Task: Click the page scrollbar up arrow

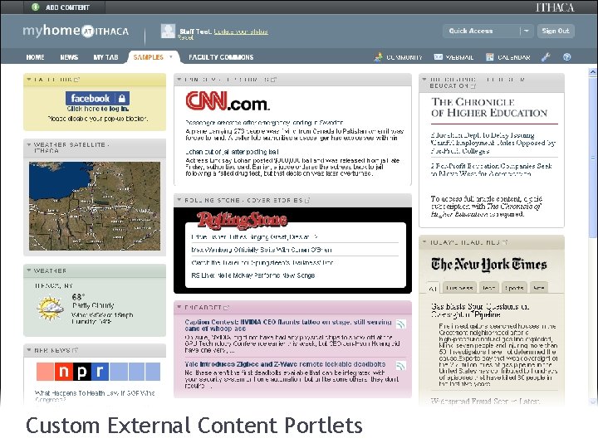Action: (593, 71)
